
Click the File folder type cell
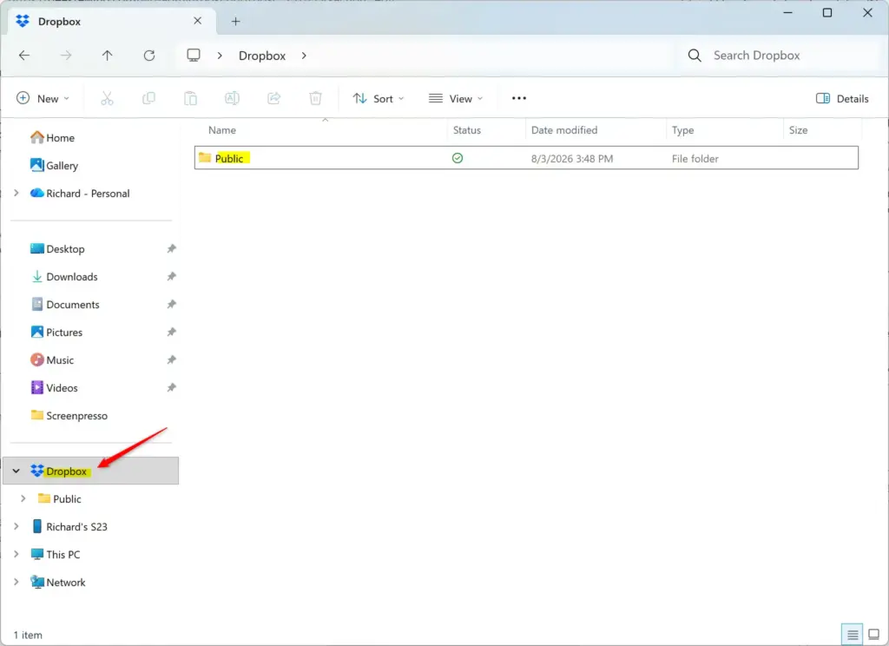point(695,158)
